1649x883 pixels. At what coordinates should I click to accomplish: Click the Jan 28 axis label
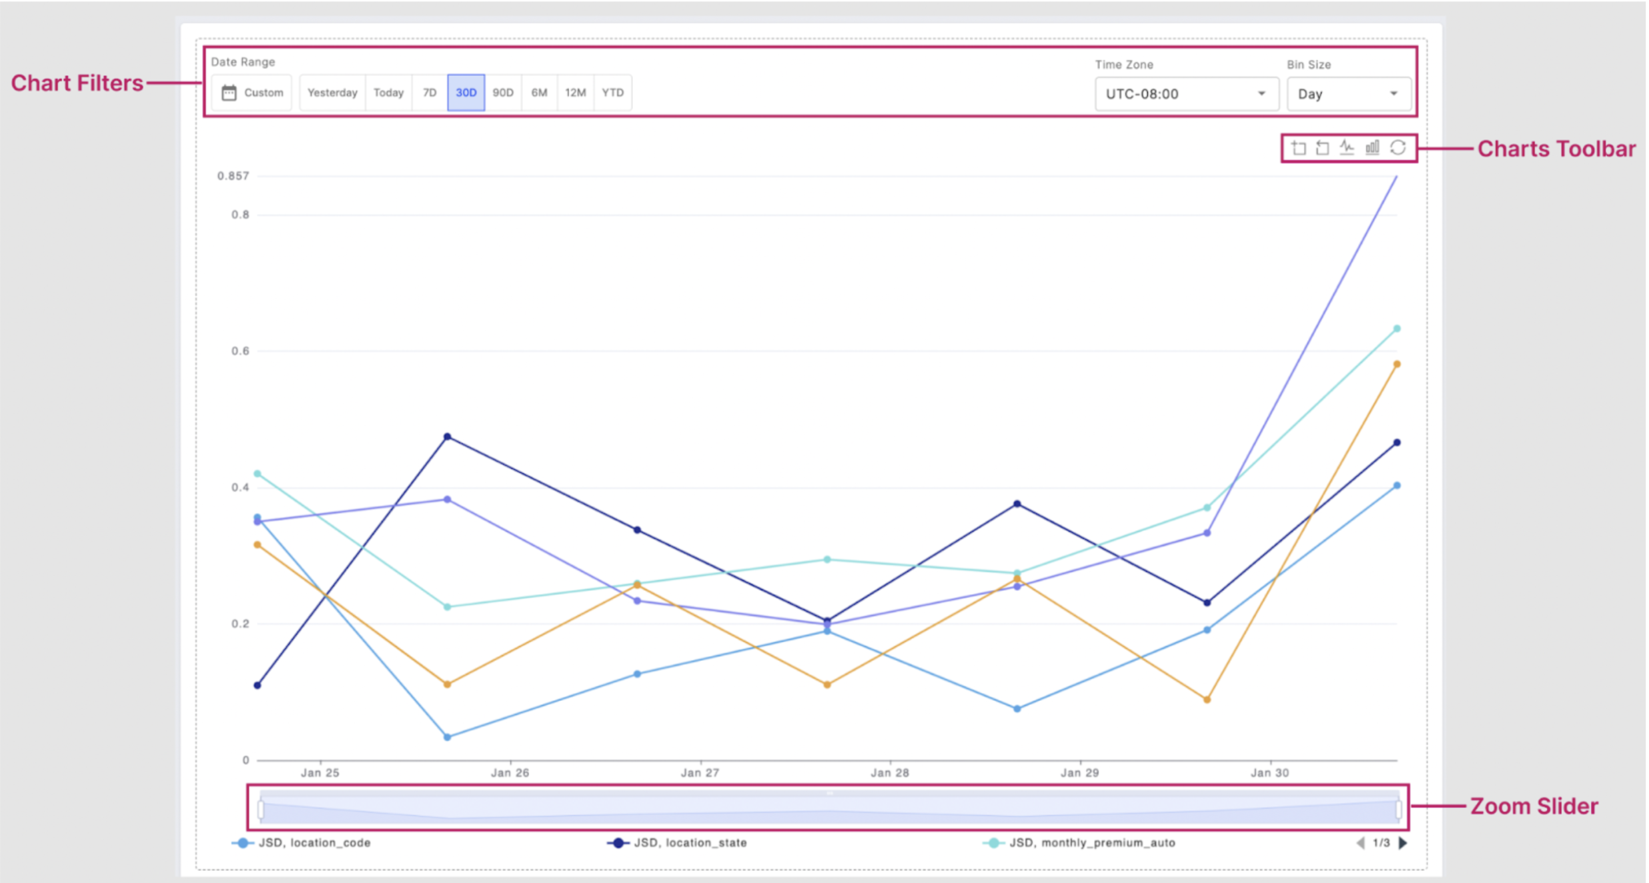[890, 773]
